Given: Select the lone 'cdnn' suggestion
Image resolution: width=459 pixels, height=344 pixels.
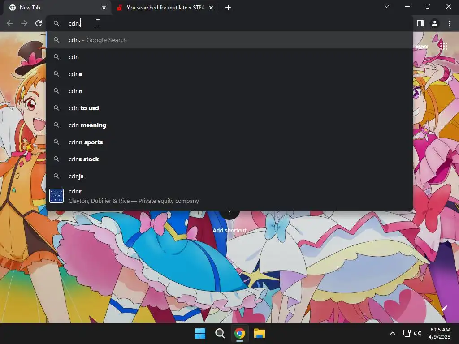Looking at the screenshot, I should 229,91.
